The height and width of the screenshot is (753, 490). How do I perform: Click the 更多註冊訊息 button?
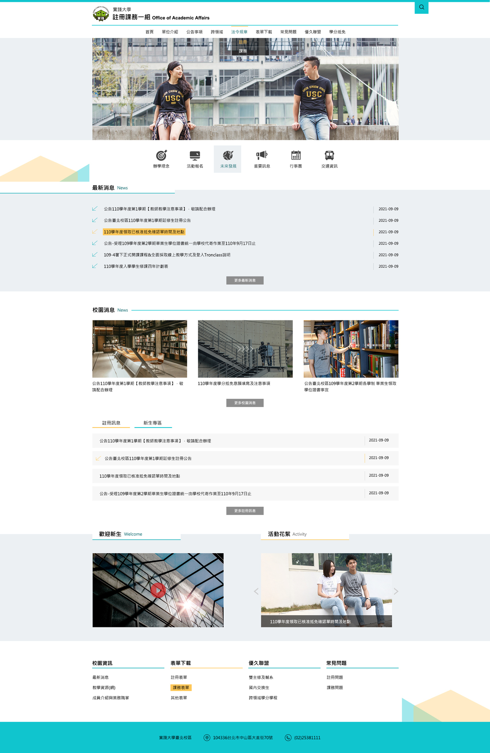coord(245,511)
